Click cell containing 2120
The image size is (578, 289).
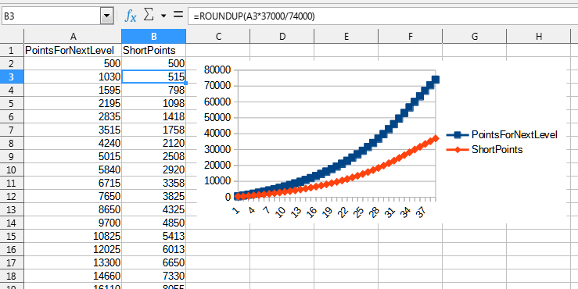pyautogui.click(x=154, y=143)
